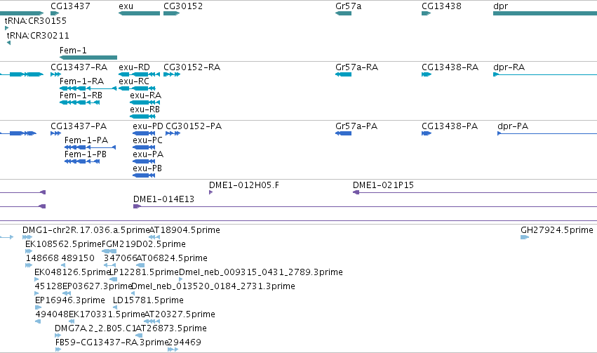Open DME1-012H05.F feature label

click(243, 185)
